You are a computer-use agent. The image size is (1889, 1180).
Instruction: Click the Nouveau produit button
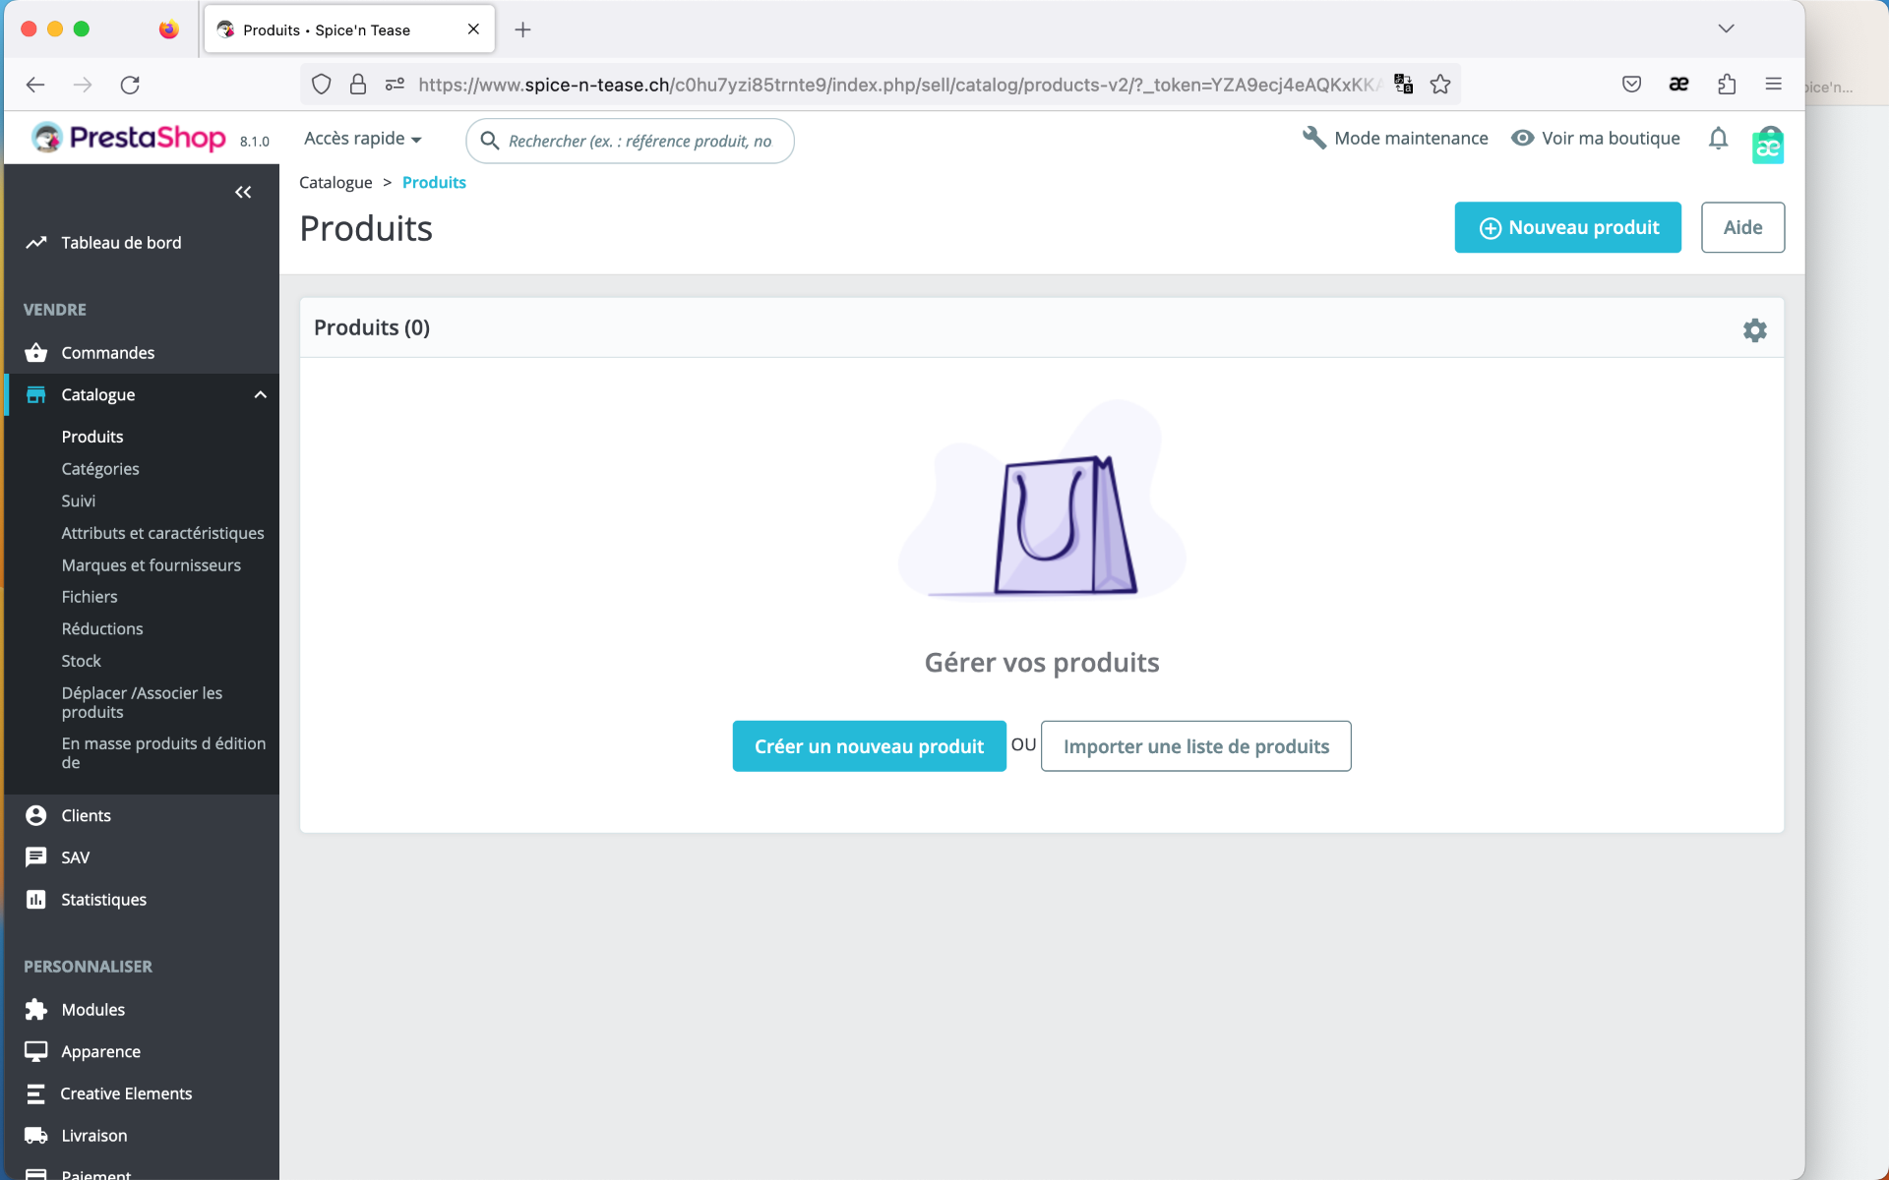point(1567,227)
